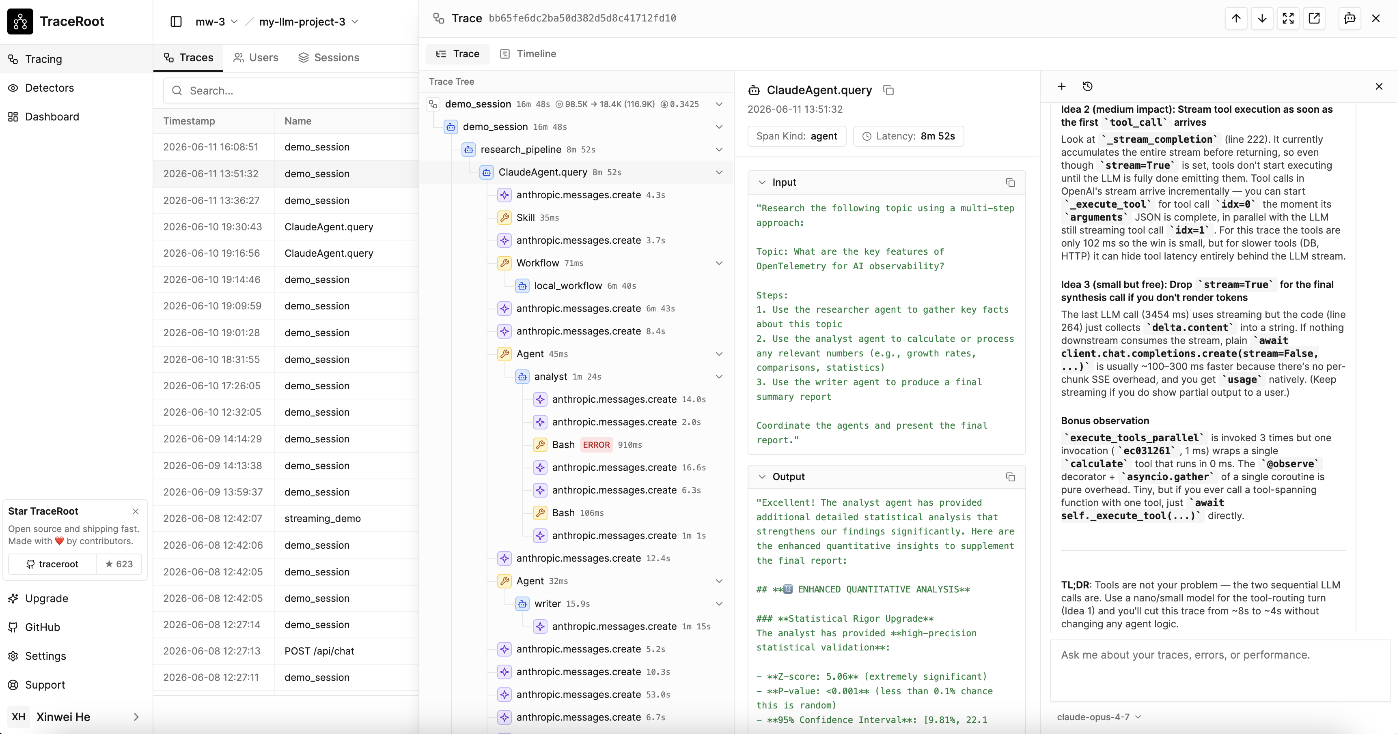Collapse the Output section

pos(762,476)
